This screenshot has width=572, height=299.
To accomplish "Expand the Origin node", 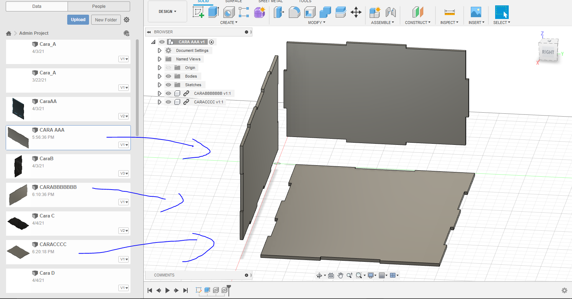I will coord(159,68).
